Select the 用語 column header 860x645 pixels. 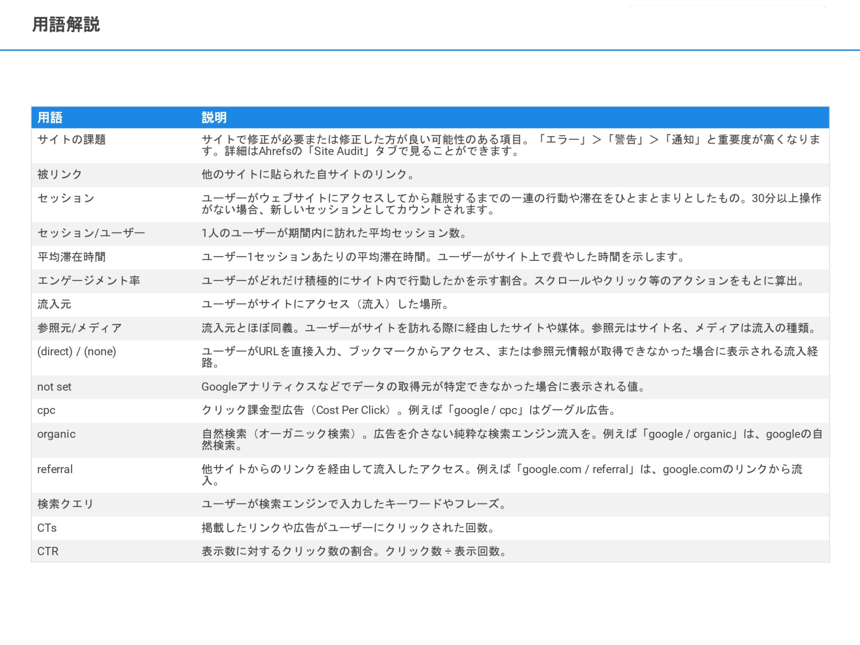pyautogui.click(x=50, y=118)
